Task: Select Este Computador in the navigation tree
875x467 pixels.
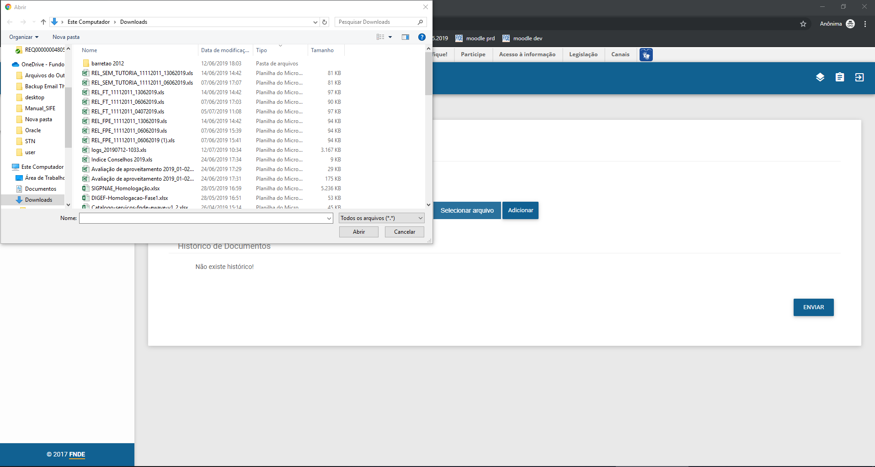Action: click(x=43, y=167)
